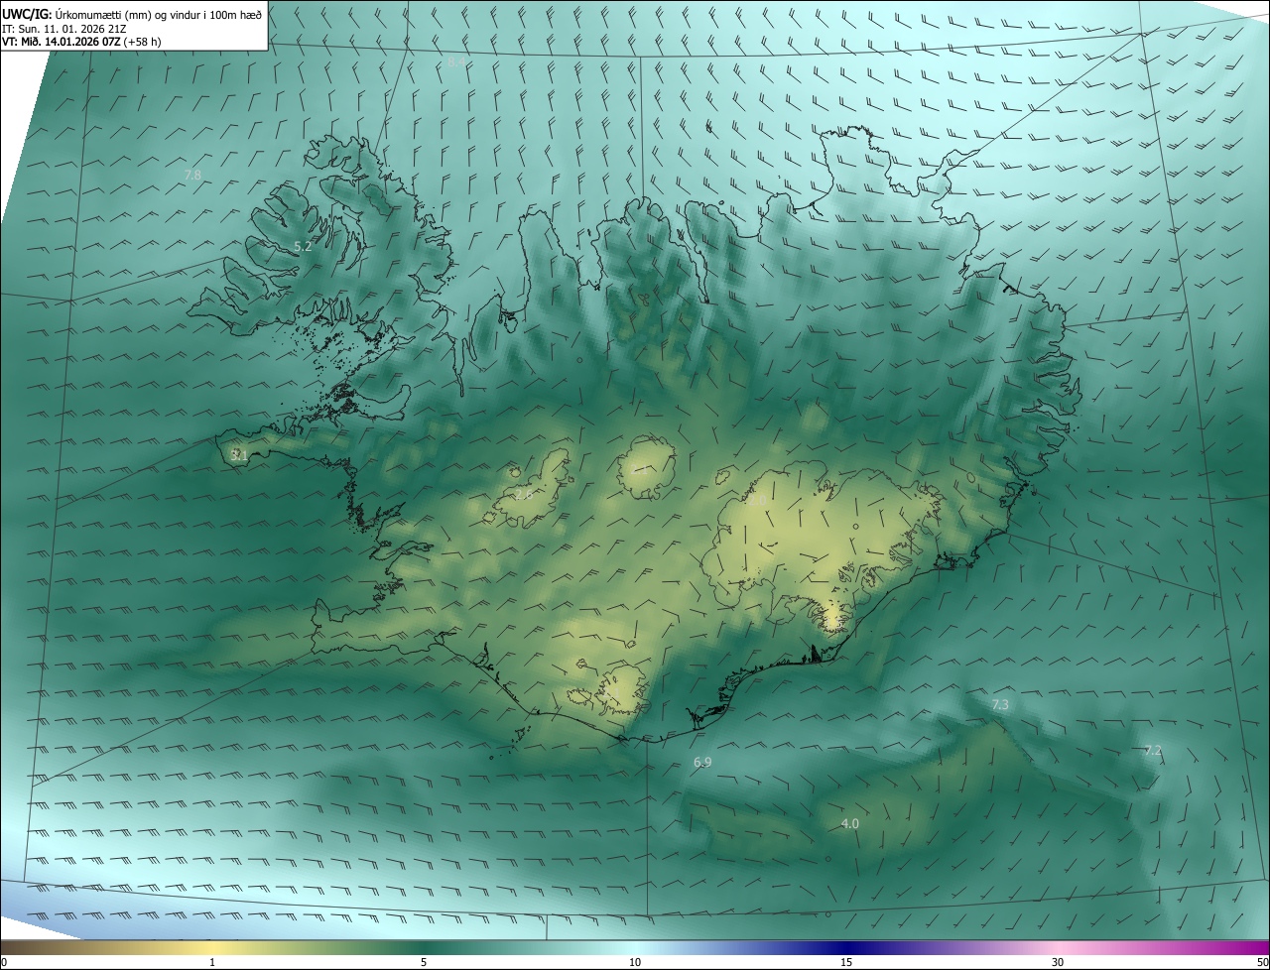Click the '5' tick label on the color scale
The image size is (1270, 970).
point(424,962)
